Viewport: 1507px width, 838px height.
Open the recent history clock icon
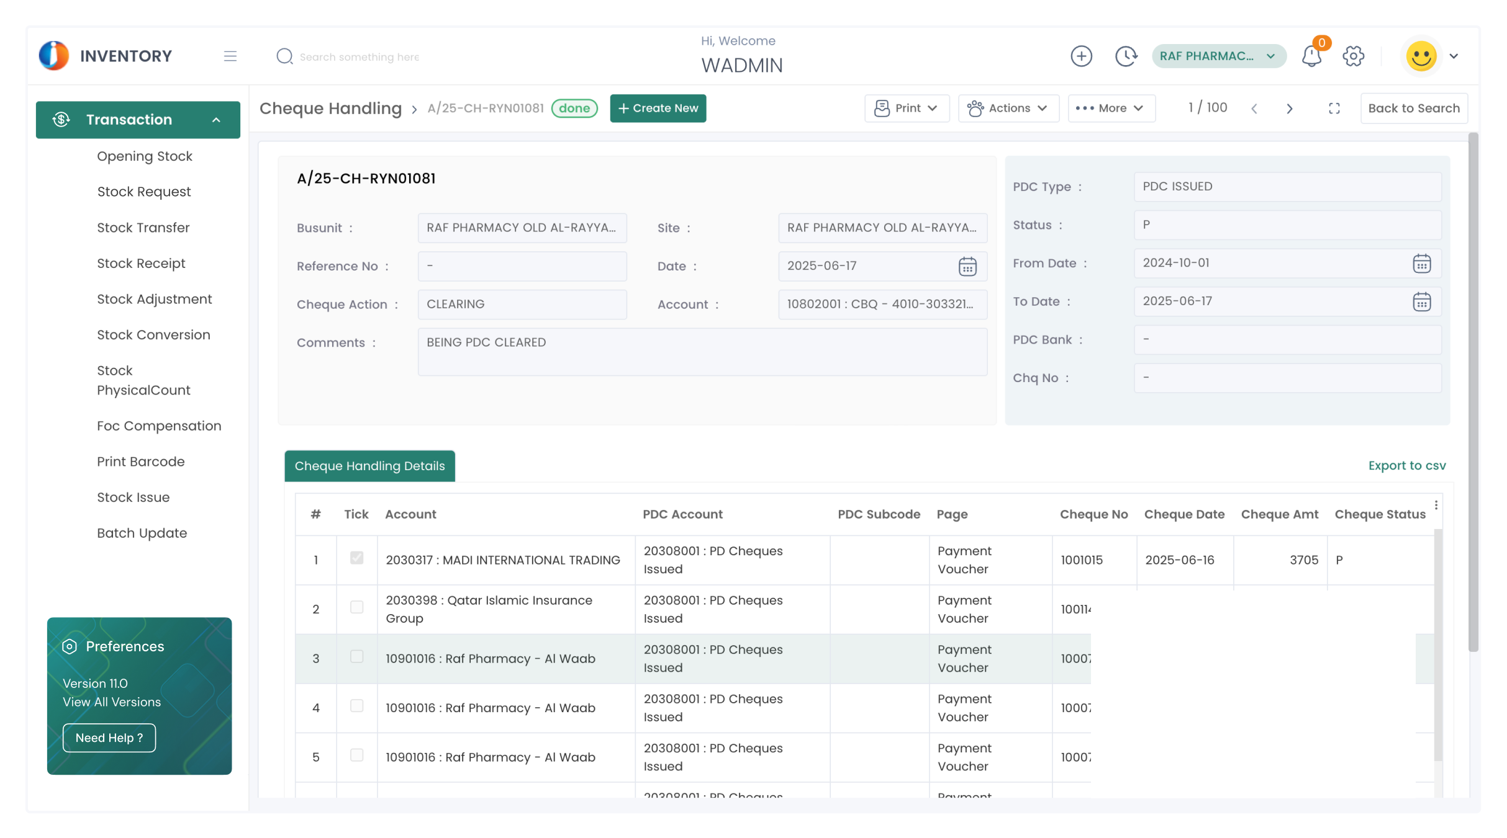(x=1126, y=56)
